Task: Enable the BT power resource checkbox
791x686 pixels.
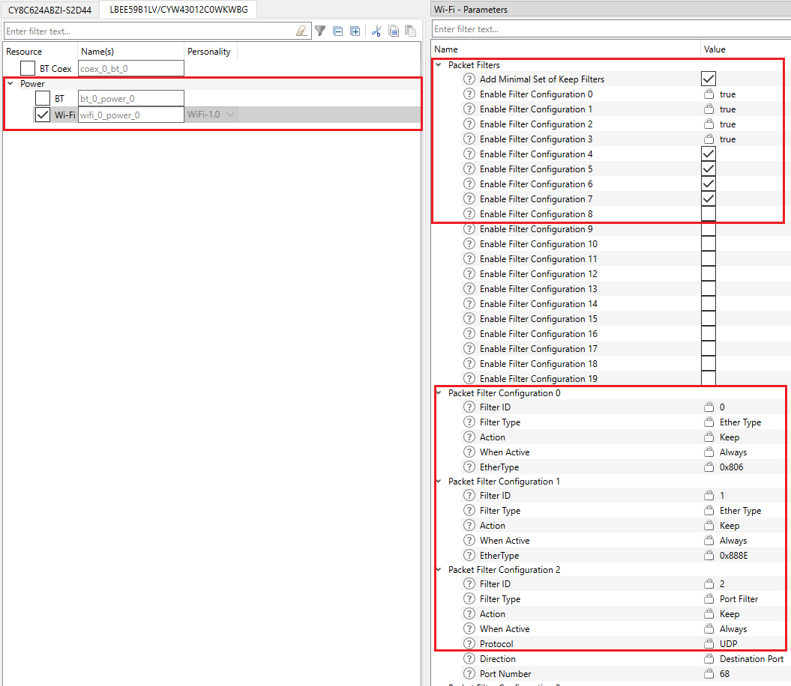Action: click(x=43, y=98)
